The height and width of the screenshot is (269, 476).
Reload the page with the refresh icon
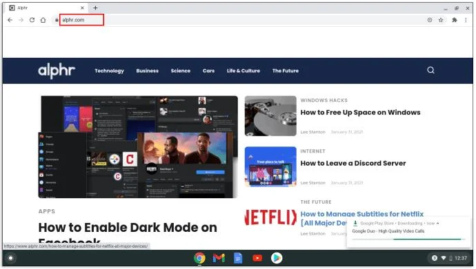pyautogui.click(x=32, y=20)
